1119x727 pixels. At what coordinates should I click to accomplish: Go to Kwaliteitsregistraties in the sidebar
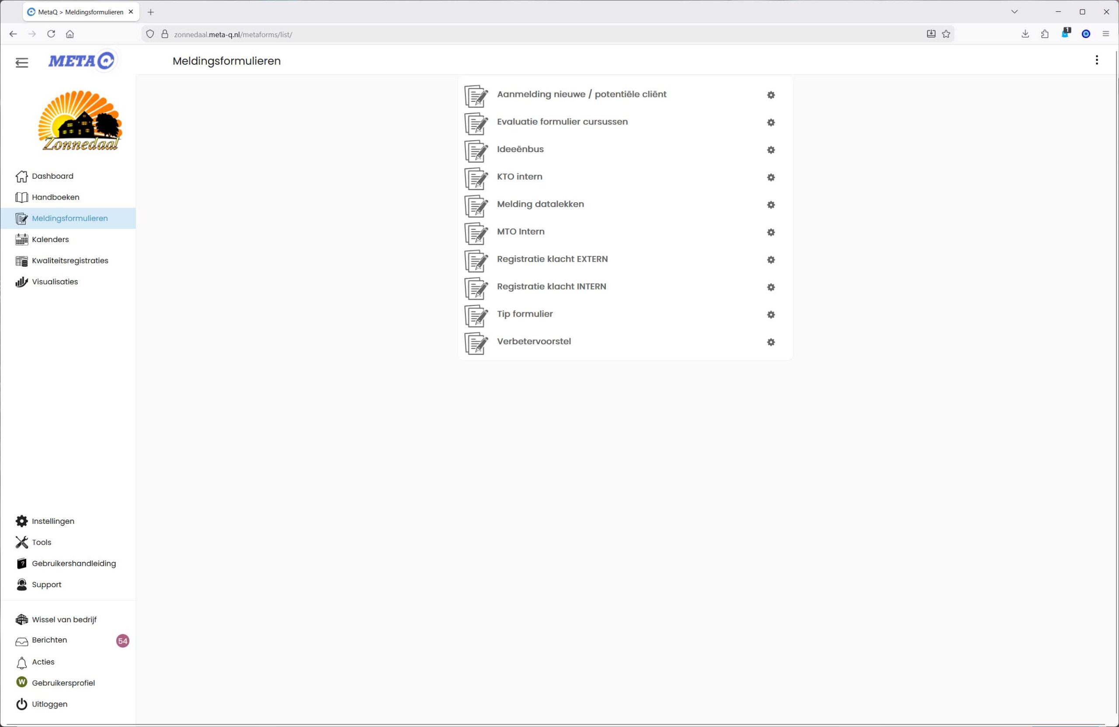70,260
